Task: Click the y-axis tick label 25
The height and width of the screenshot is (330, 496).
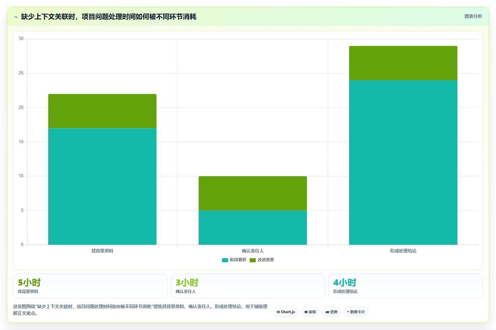Action: [21, 73]
